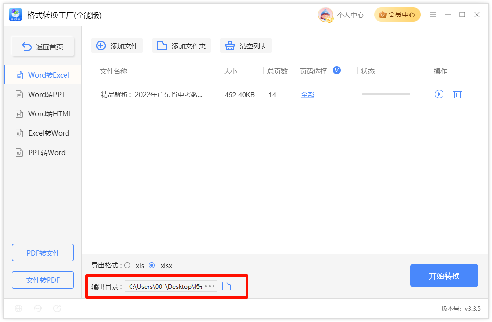
Task: Click the 状态 column header
Action: coord(368,71)
